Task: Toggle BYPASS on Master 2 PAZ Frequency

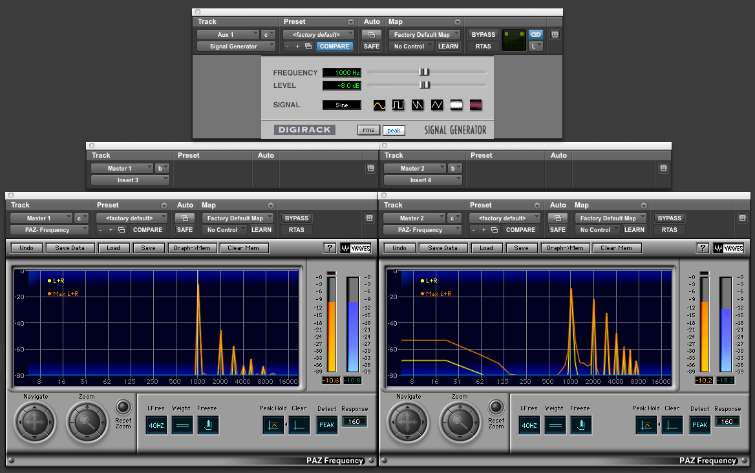Action: point(669,218)
